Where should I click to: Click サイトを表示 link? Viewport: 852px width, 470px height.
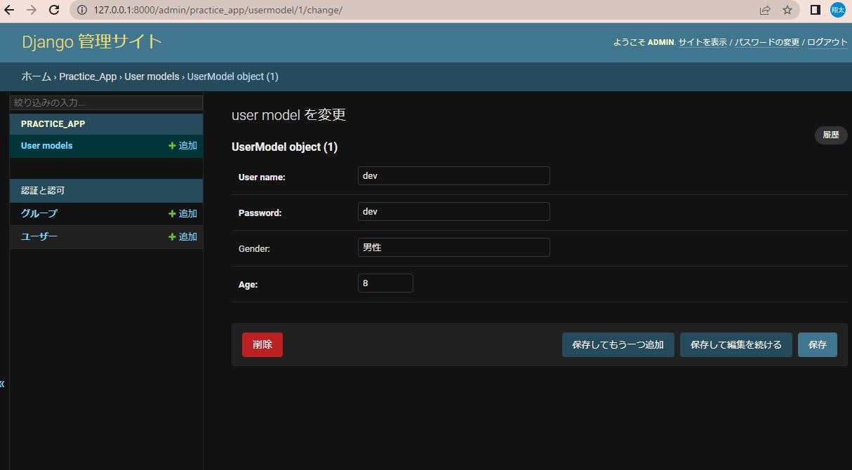(x=703, y=42)
